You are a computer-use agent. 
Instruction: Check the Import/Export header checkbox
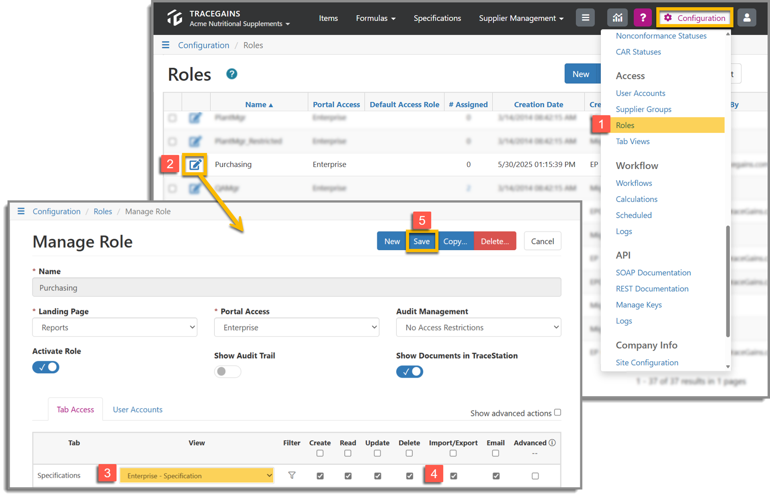(453, 453)
